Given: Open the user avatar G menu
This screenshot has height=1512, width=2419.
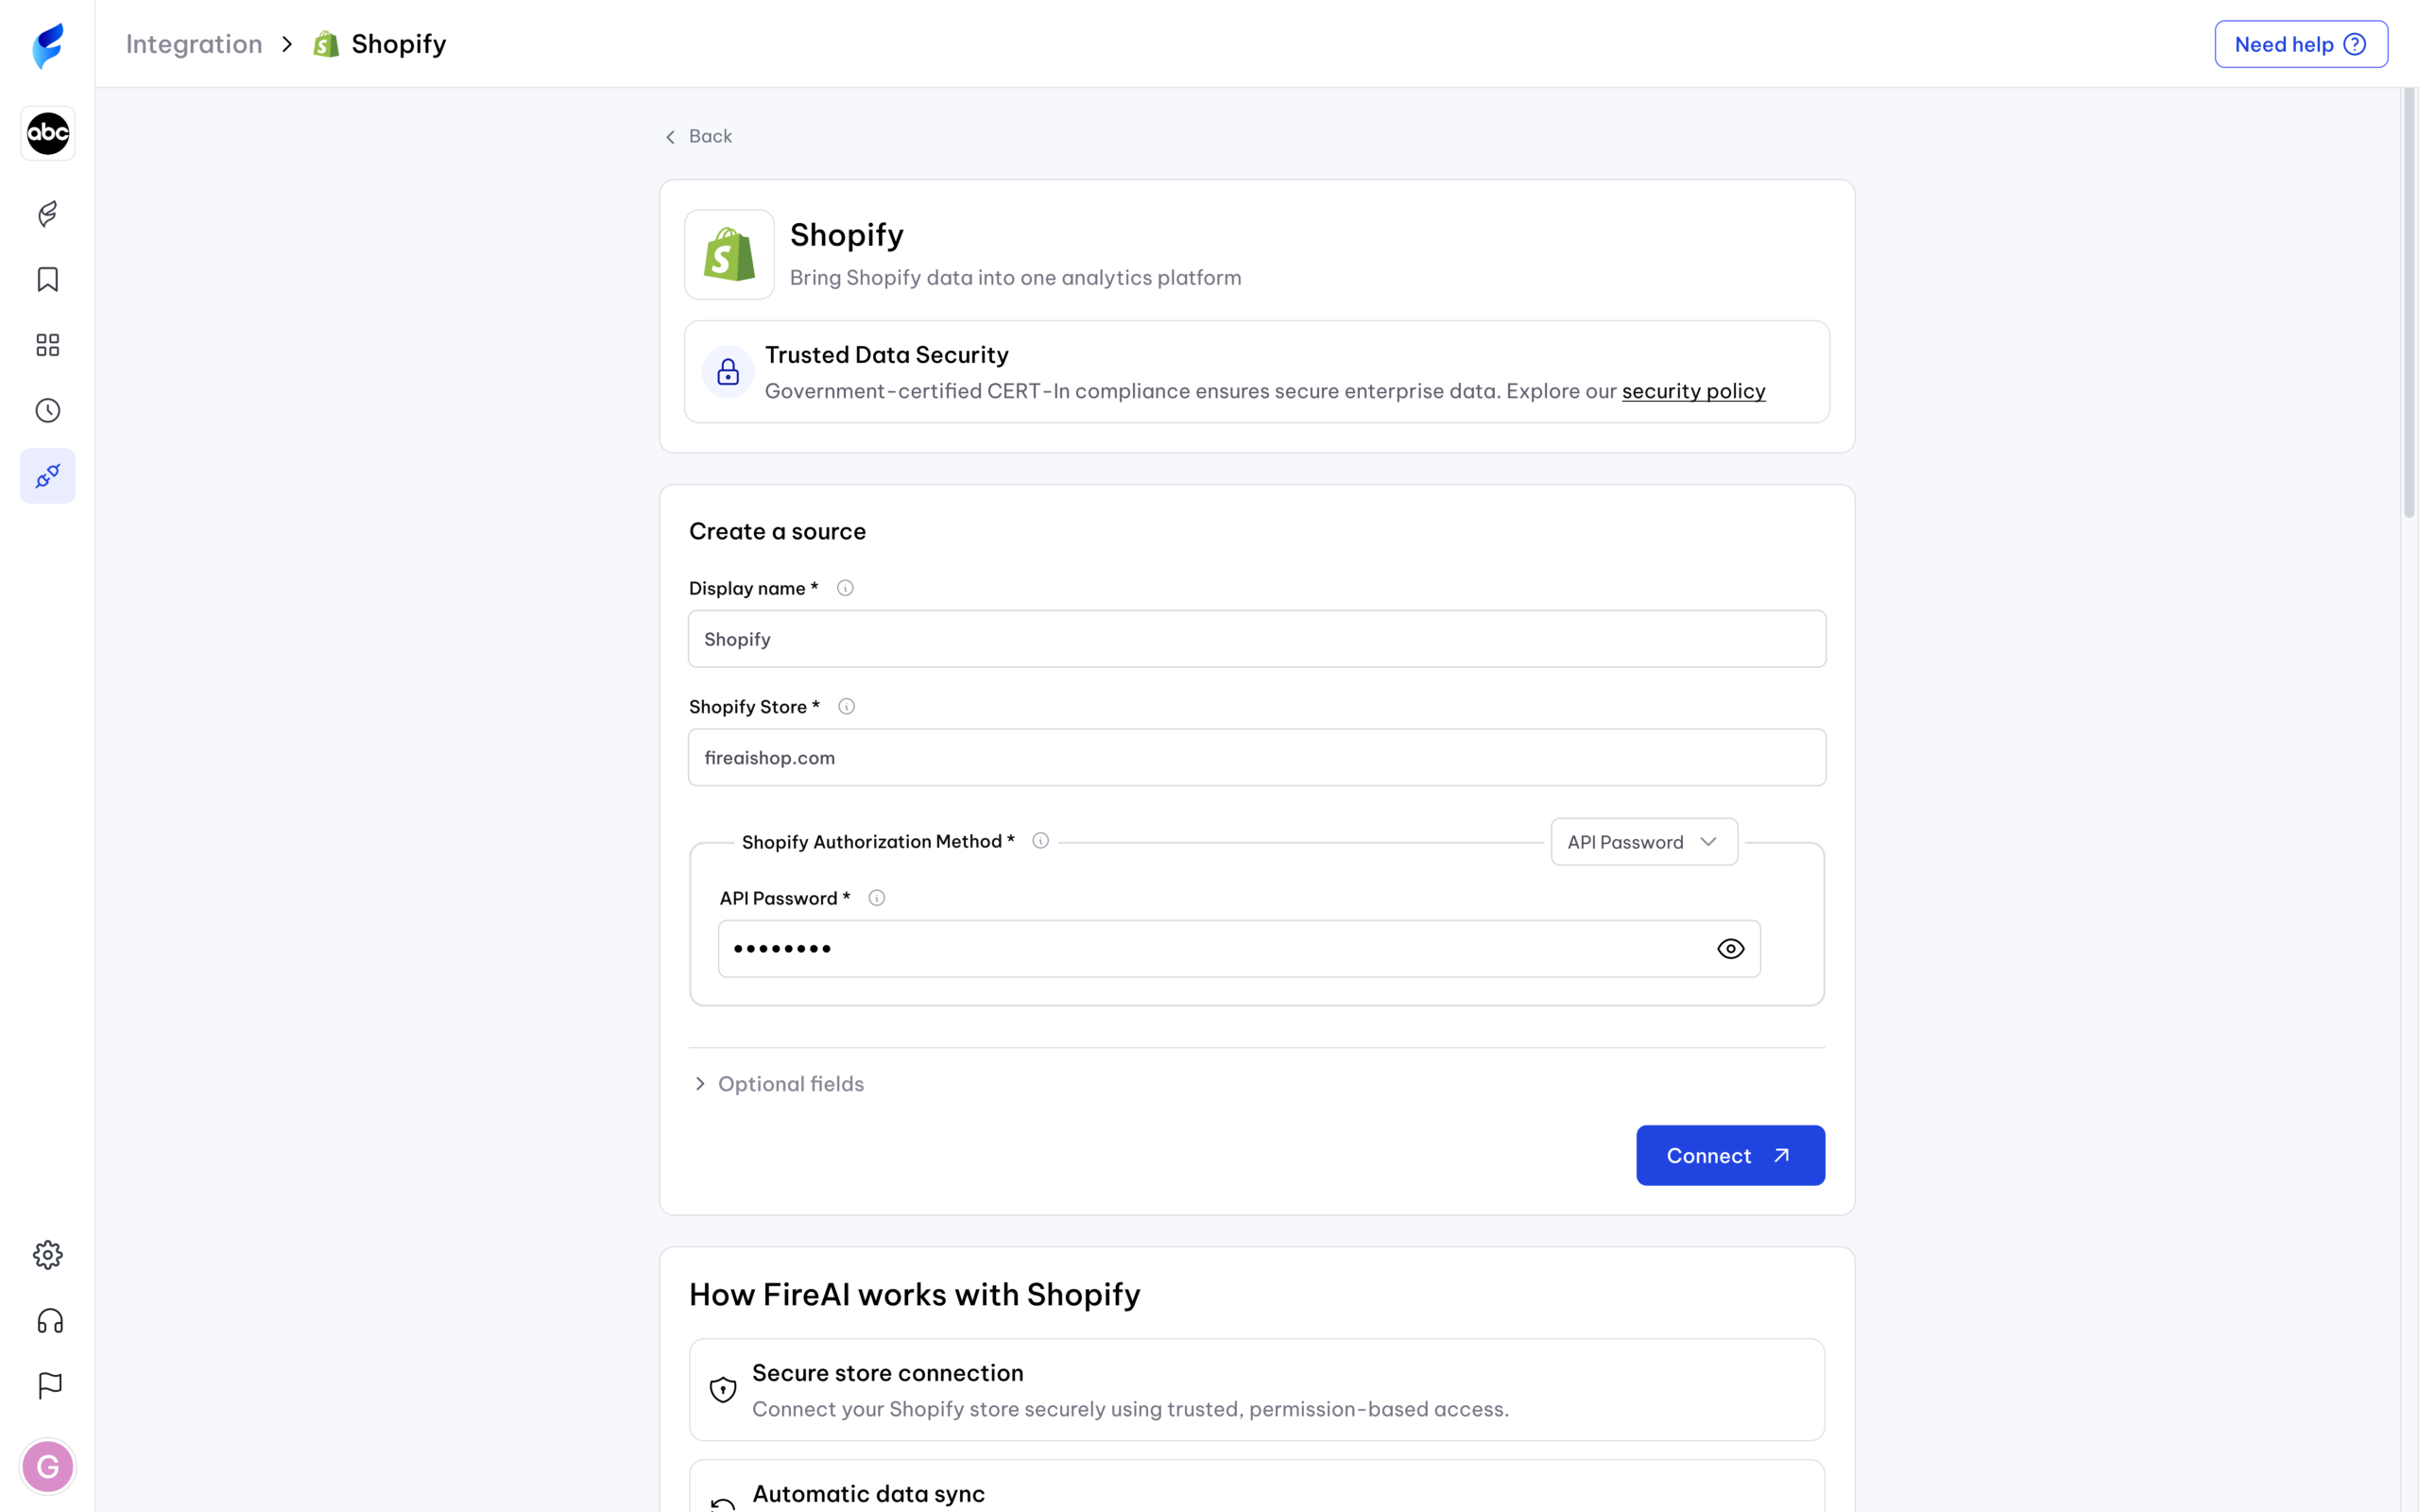Looking at the screenshot, I should (47, 1467).
